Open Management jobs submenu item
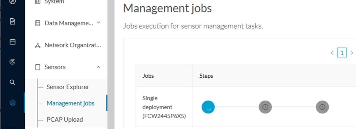This screenshot has height=129, width=356. coord(71,103)
